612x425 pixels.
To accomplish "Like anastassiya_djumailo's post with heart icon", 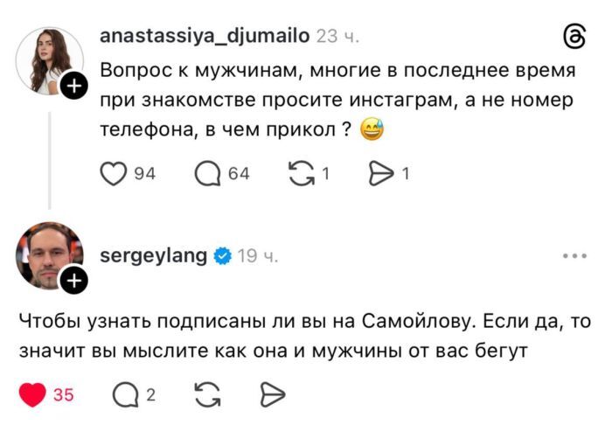I will click(114, 174).
